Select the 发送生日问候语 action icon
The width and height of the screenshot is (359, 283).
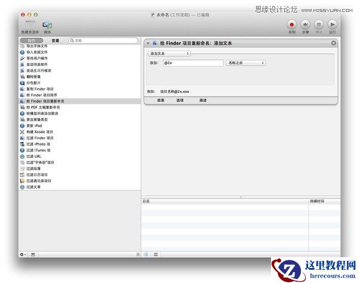(x=22, y=71)
